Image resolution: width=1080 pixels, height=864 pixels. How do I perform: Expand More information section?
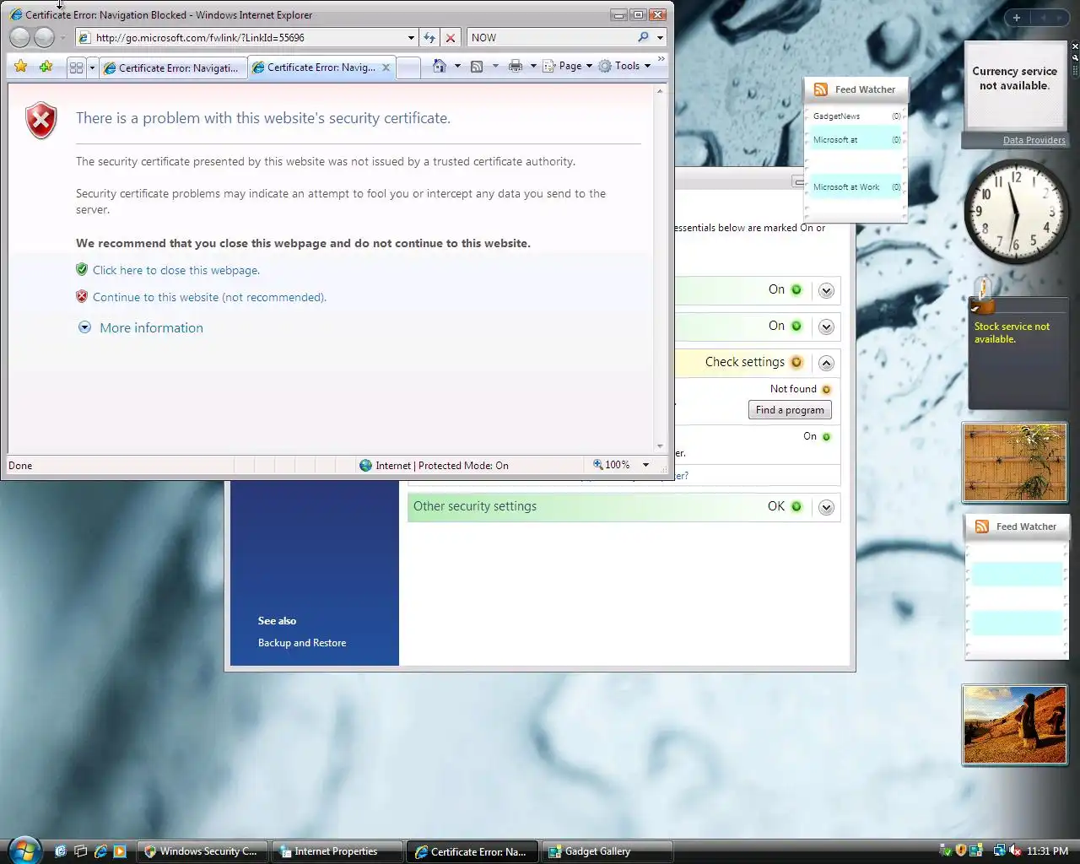(x=140, y=327)
